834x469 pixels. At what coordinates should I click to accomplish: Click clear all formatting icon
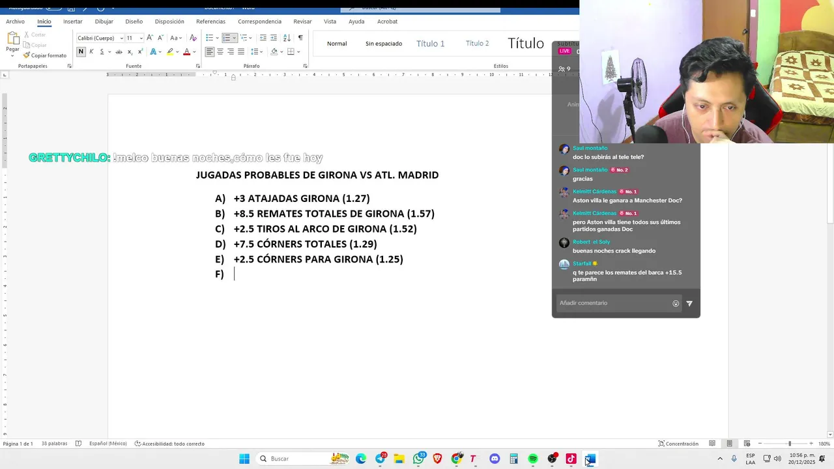[x=193, y=38]
